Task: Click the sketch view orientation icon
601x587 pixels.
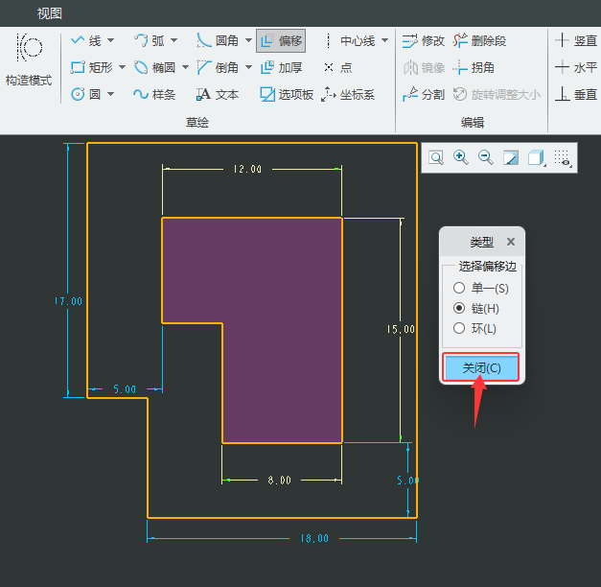Action: coord(511,157)
